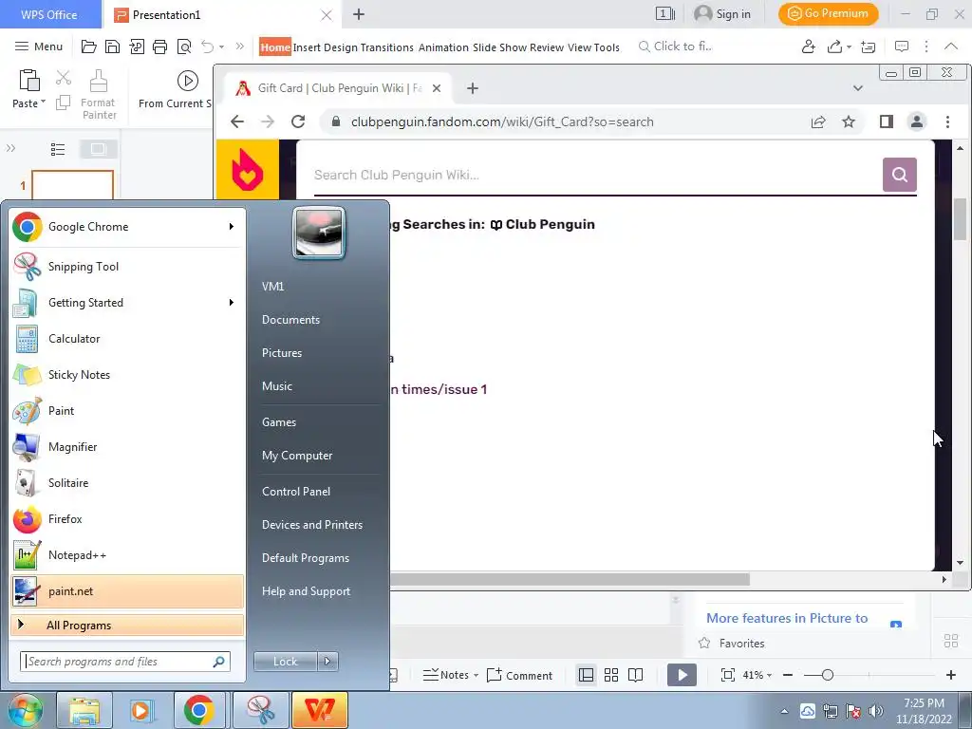Viewport: 972px width, 729px height.
Task: Click Search programs and files field
Action: [x=125, y=662]
